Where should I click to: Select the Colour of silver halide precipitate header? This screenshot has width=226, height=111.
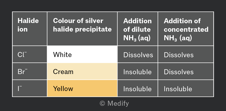click(x=82, y=29)
